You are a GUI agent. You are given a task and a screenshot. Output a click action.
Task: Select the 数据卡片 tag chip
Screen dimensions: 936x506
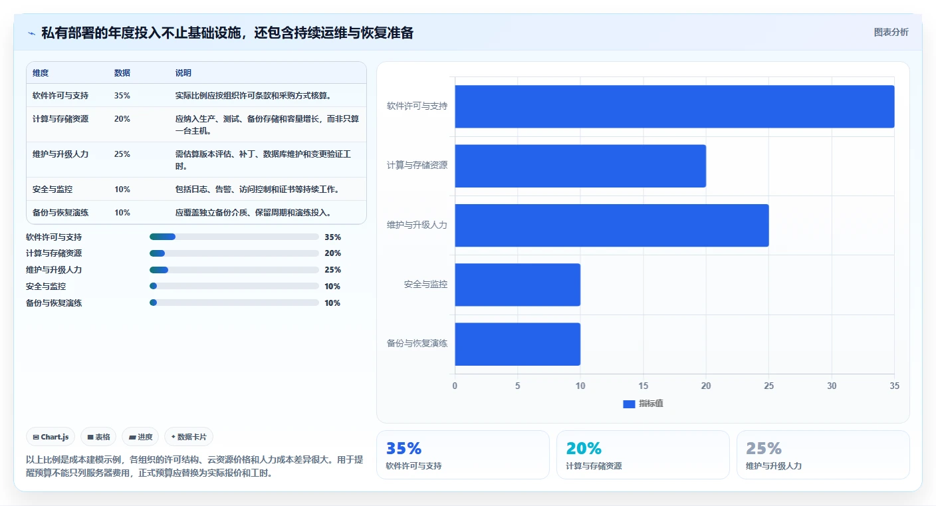click(x=189, y=437)
